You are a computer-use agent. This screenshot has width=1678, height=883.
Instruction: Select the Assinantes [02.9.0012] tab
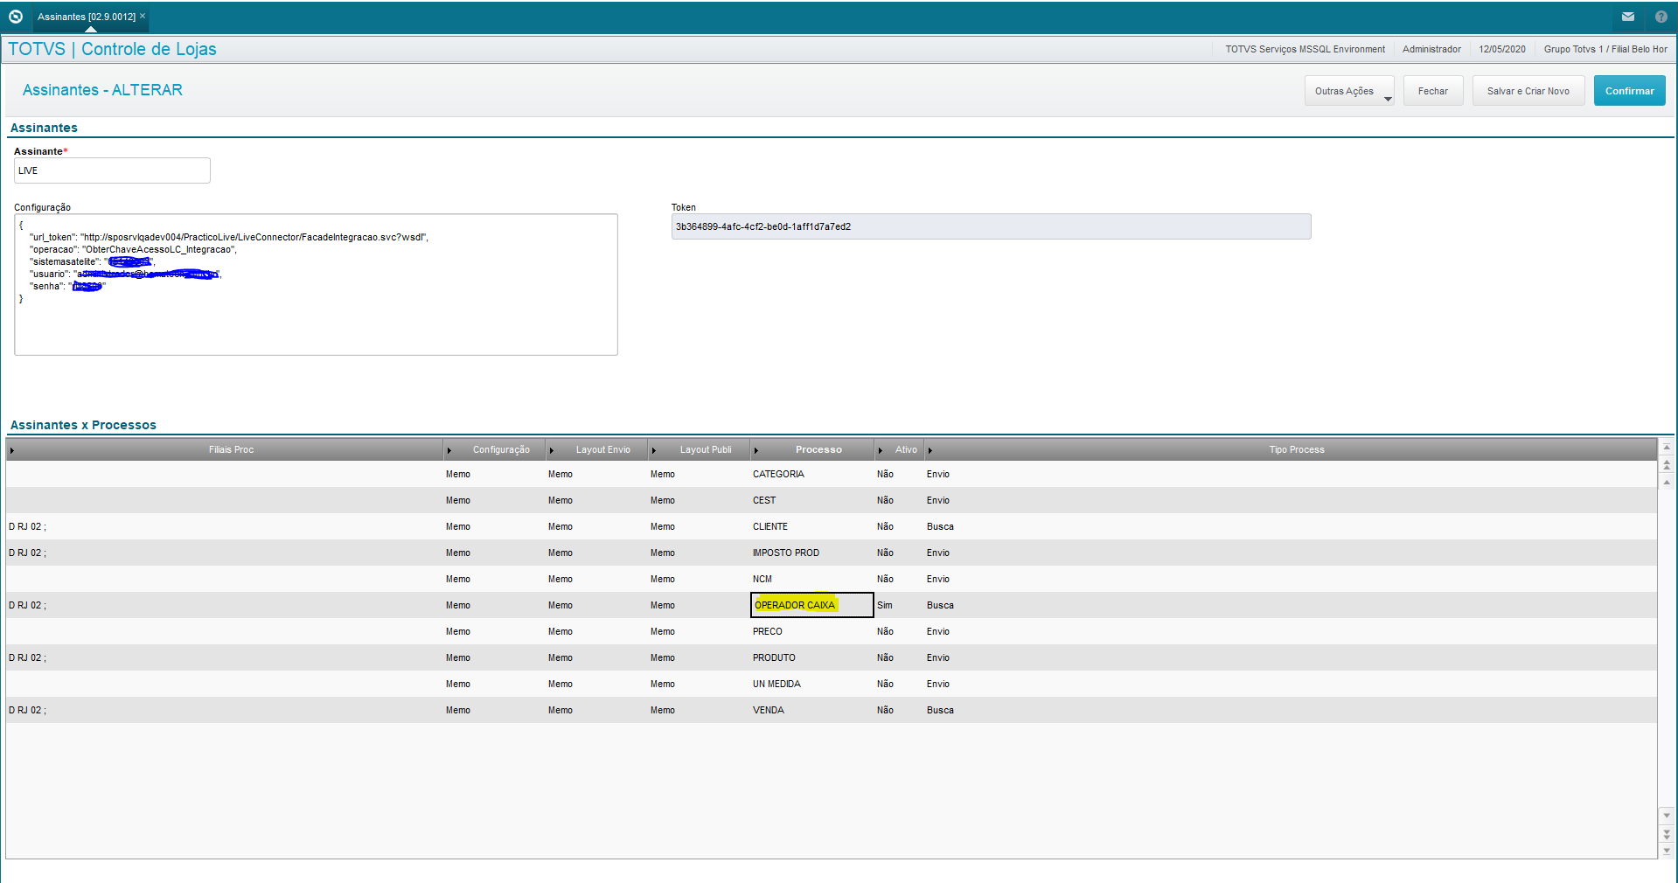tap(86, 17)
